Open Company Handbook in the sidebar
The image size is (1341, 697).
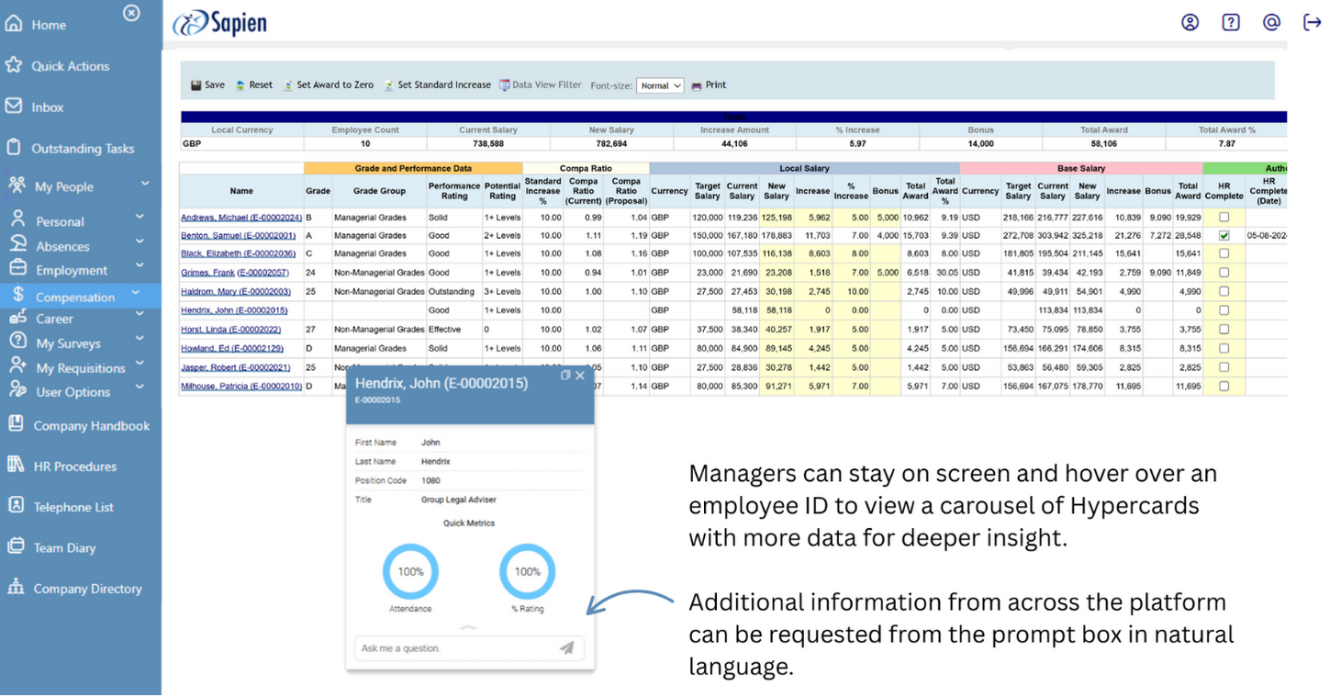tap(91, 426)
